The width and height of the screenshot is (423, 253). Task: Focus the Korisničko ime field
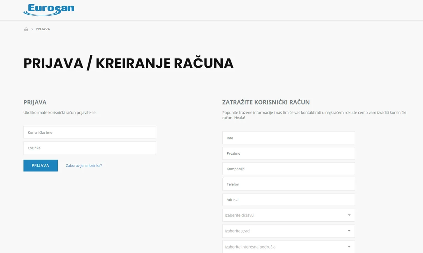point(89,132)
